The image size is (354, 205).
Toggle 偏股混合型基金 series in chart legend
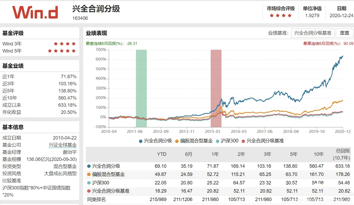pyautogui.click(x=194, y=141)
